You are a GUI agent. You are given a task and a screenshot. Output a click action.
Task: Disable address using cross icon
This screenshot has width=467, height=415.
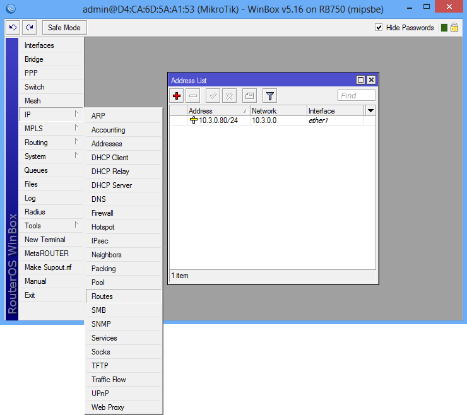pyautogui.click(x=229, y=96)
